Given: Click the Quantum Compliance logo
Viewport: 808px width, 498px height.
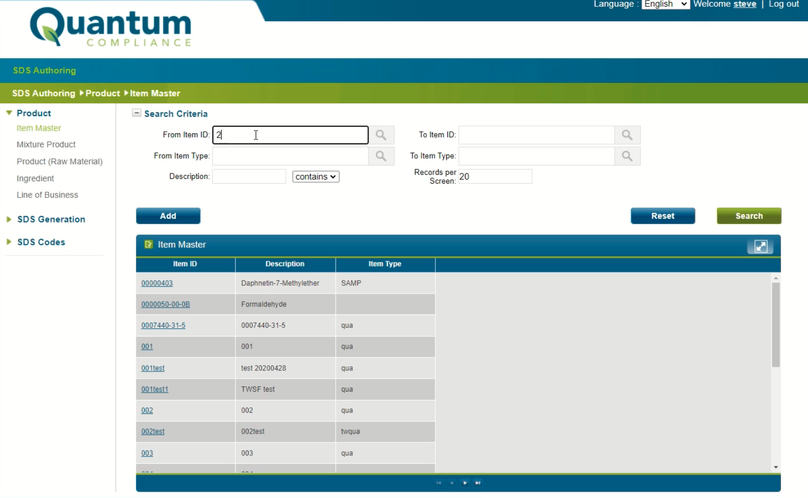Looking at the screenshot, I should pyautogui.click(x=110, y=27).
